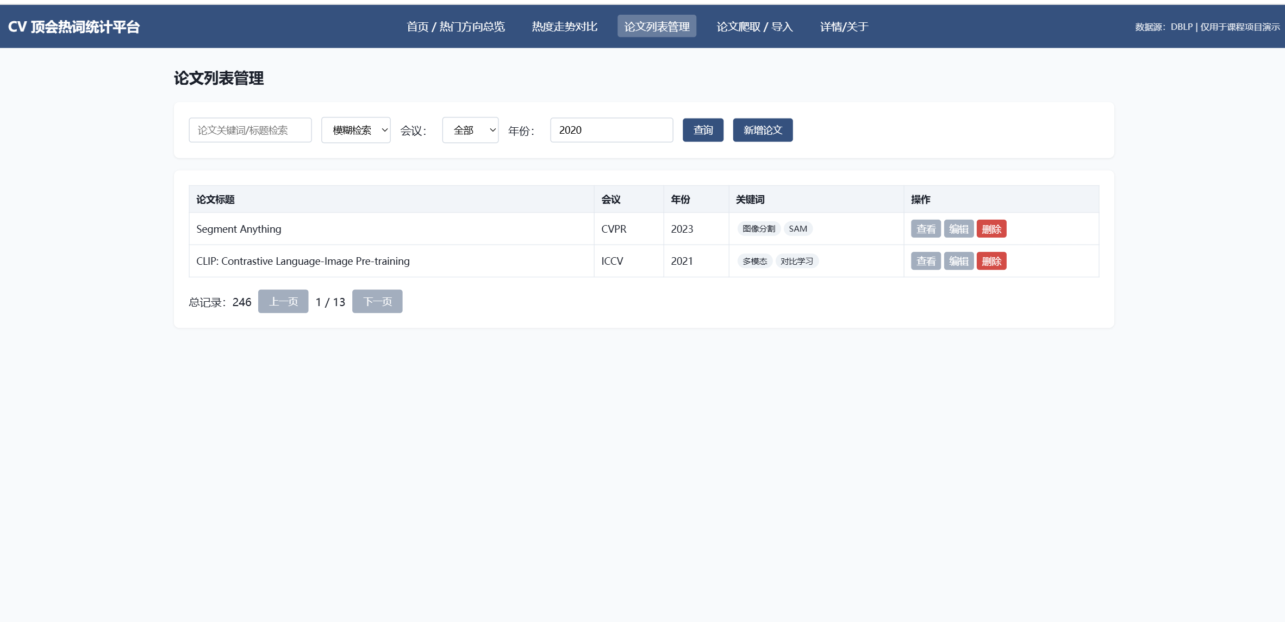View the CLIP paper row
The image size is (1285, 622).
click(926, 261)
